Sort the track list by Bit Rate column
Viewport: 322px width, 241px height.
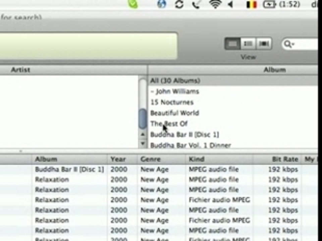pos(277,159)
